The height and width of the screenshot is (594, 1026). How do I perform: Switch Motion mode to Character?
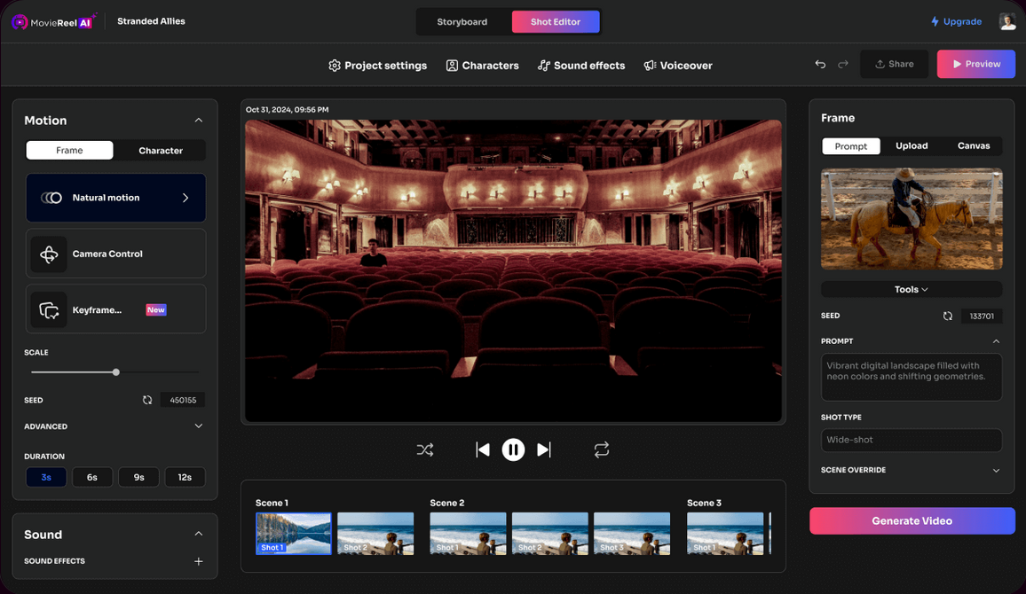click(161, 151)
